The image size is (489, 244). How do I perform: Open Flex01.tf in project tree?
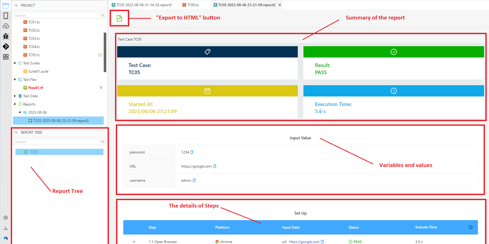(x=36, y=88)
